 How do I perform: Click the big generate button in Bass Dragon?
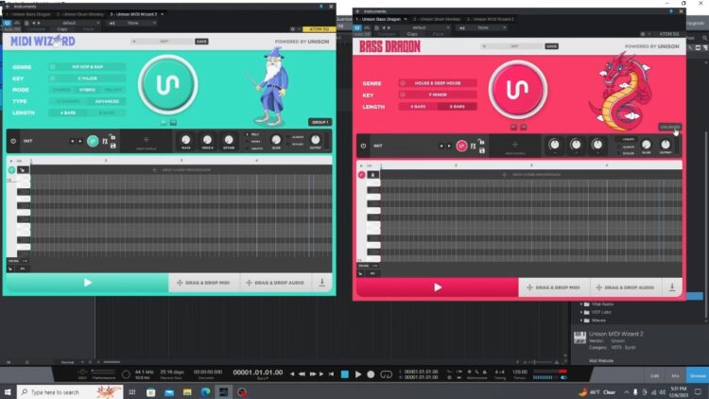pyautogui.click(x=518, y=90)
